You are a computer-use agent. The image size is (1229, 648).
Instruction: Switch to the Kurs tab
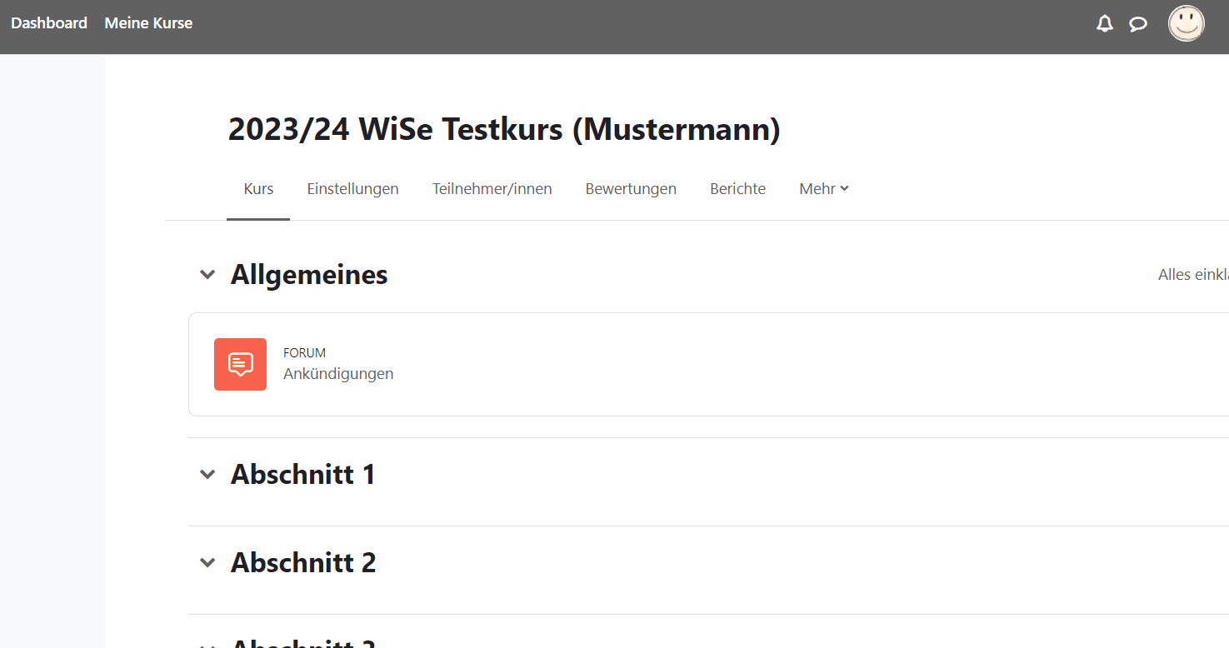(257, 188)
